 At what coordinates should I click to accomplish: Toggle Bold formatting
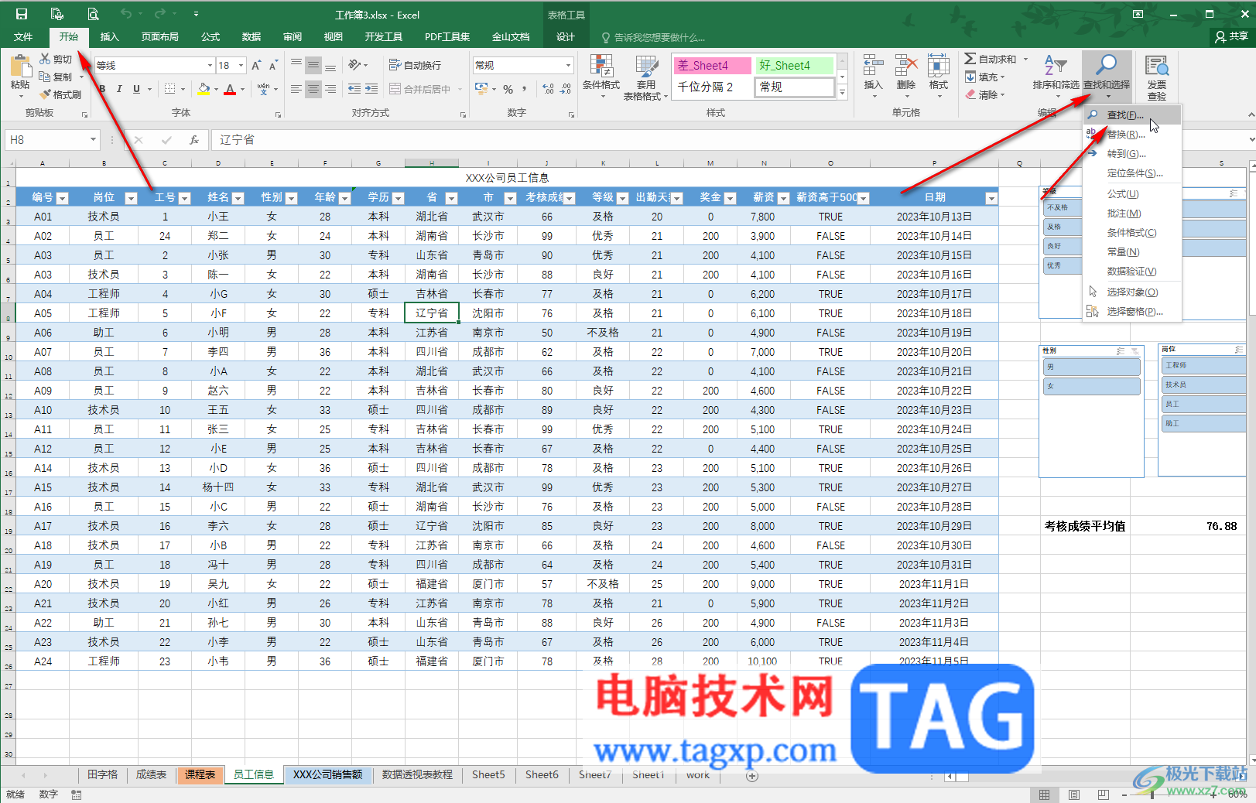(x=102, y=89)
